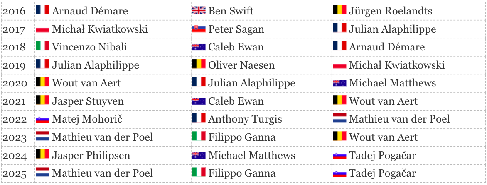Click the Slovenian flag beside Tadej Pogačar in 2025
Viewport: 487px width, 185px height.
pyautogui.click(x=339, y=173)
